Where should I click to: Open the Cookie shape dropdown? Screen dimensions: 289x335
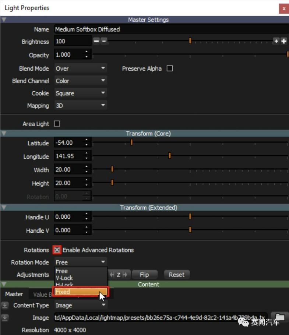[x=81, y=93]
